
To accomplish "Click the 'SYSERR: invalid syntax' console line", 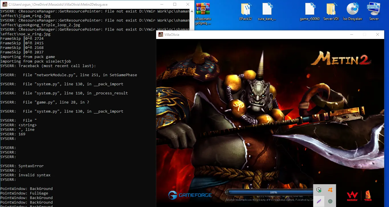I will tap(25, 175).
